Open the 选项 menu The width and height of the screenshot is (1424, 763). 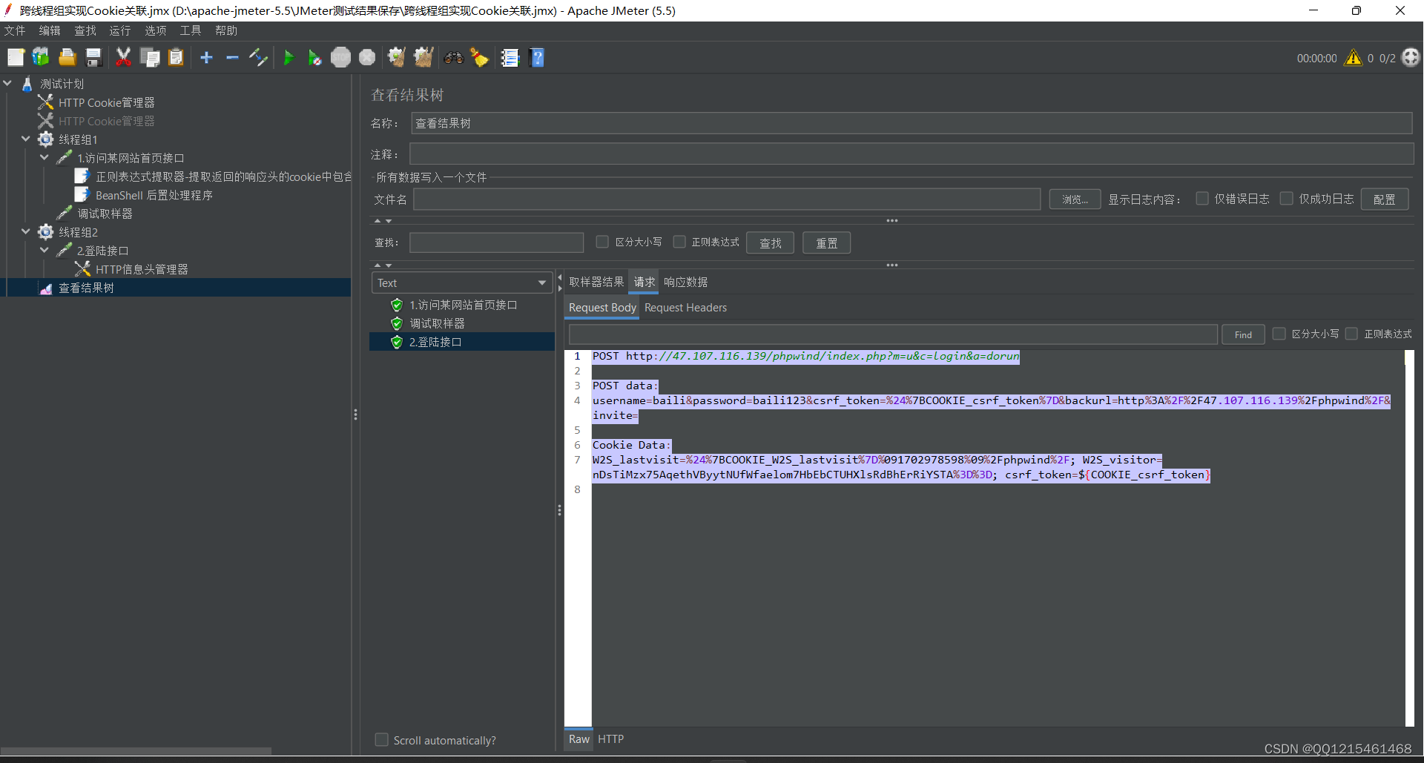pos(156,30)
